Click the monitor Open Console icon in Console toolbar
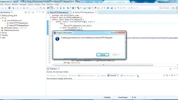The image size is (178, 100). tap(167, 75)
